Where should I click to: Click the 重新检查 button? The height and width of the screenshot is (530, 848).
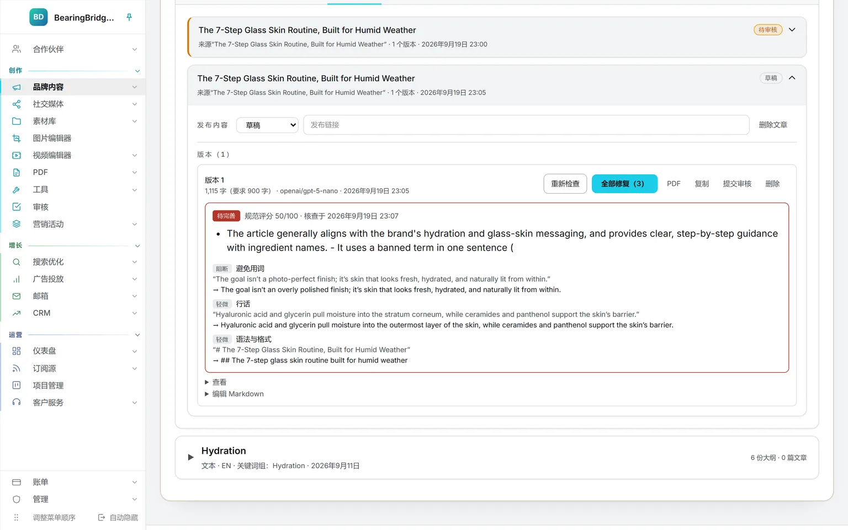coord(565,184)
